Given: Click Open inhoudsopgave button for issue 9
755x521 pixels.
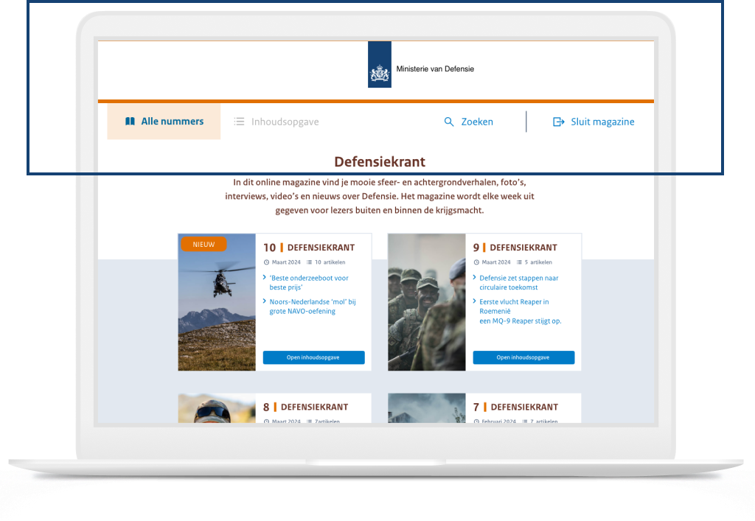Looking at the screenshot, I should (x=523, y=357).
